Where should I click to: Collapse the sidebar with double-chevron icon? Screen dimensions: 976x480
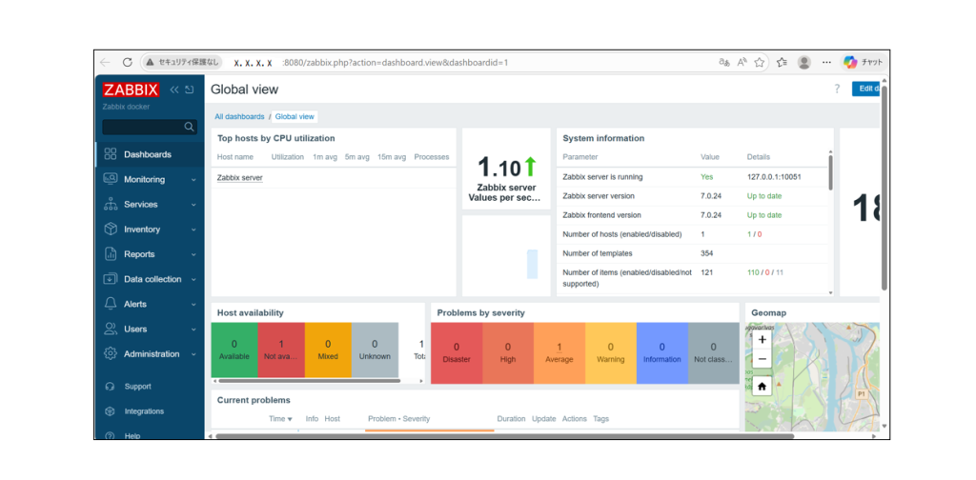pos(174,90)
